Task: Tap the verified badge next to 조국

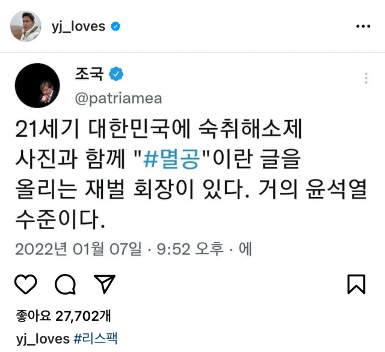Action: [x=116, y=74]
